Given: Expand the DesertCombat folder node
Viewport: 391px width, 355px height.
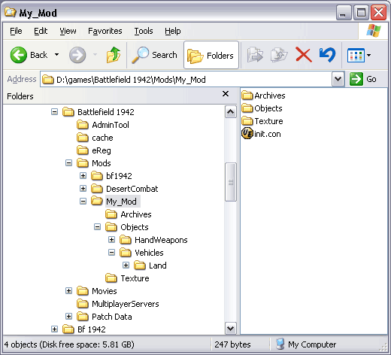Looking at the screenshot, I should tap(83, 188).
